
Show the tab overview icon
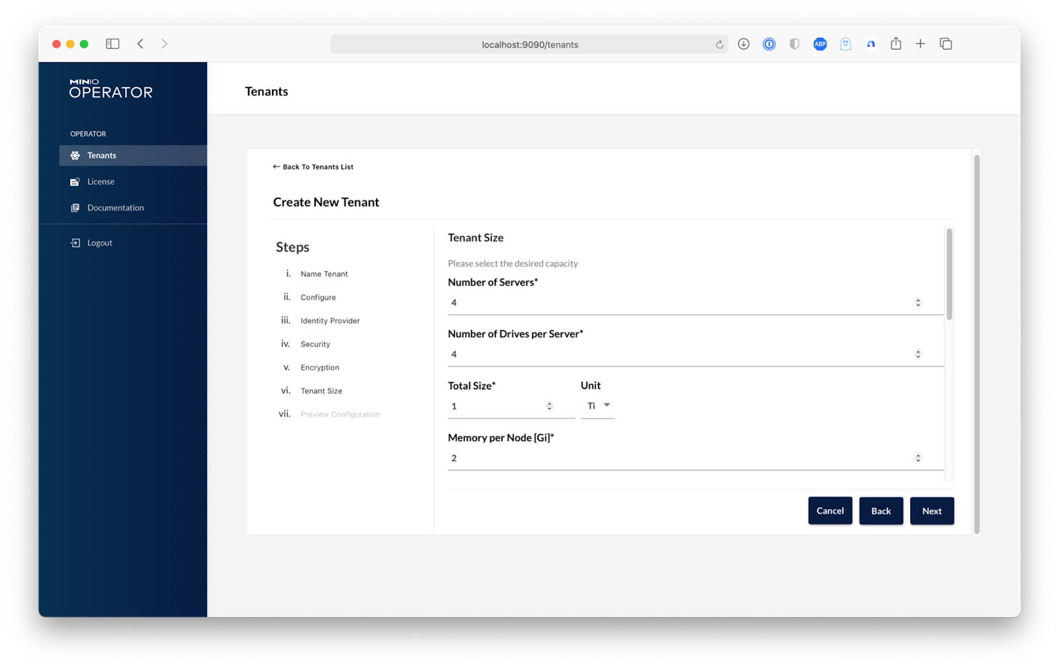[x=946, y=44]
